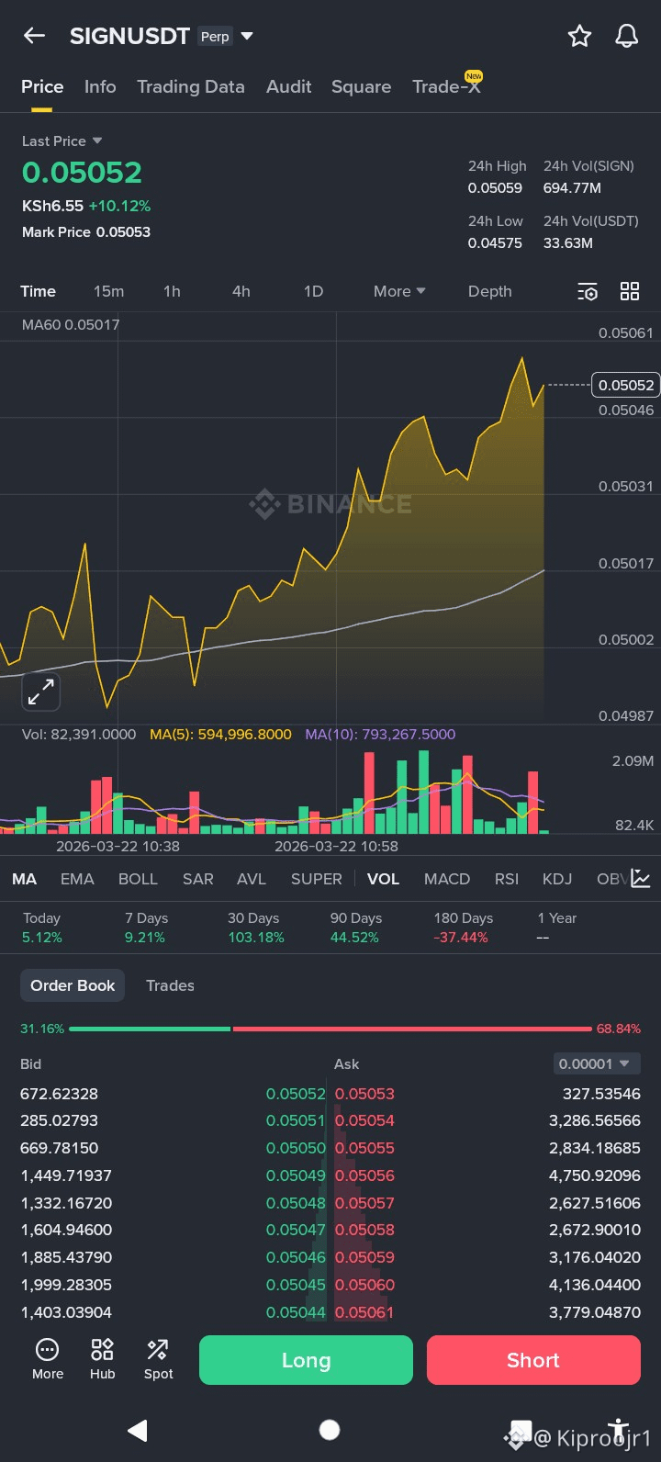Go back with the arrow icon
Screen dimensions: 661x1462
tap(34, 36)
